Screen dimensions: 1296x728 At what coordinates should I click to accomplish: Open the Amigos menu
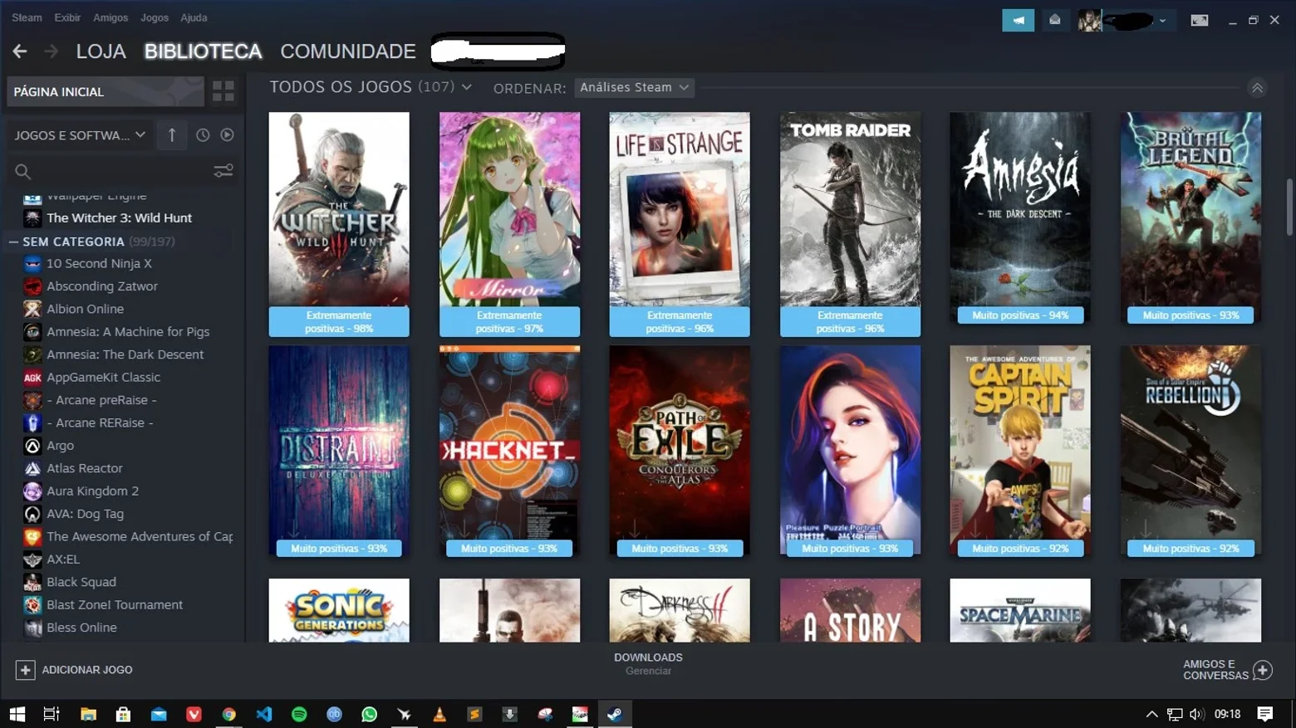[x=110, y=17]
